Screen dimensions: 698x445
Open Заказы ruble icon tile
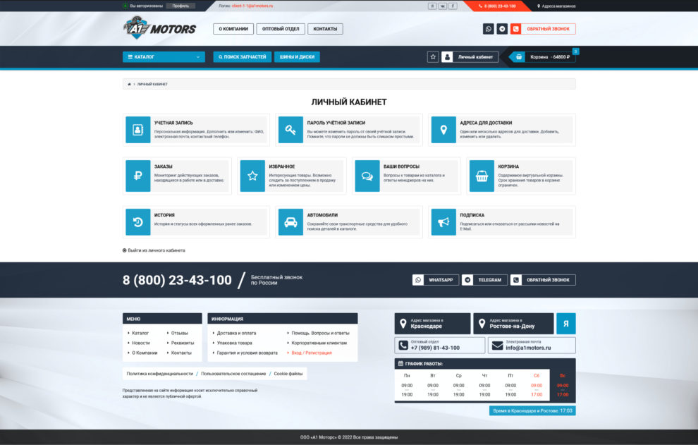click(x=137, y=176)
